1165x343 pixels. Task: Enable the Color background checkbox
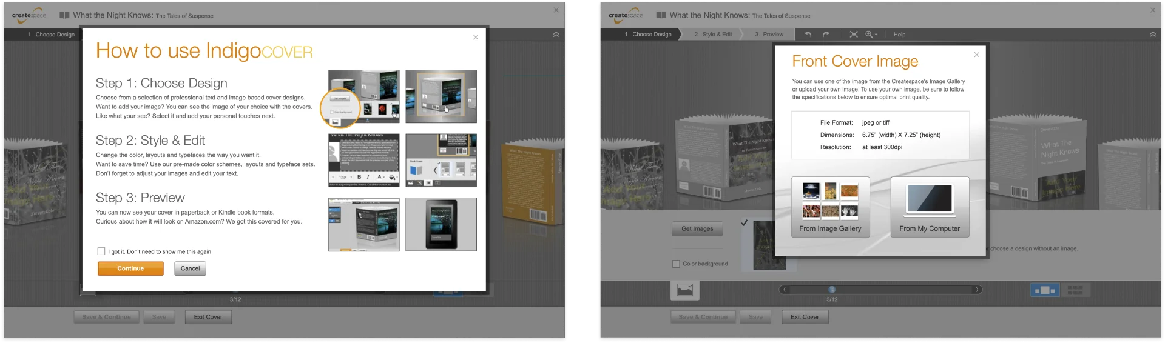pos(676,264)
